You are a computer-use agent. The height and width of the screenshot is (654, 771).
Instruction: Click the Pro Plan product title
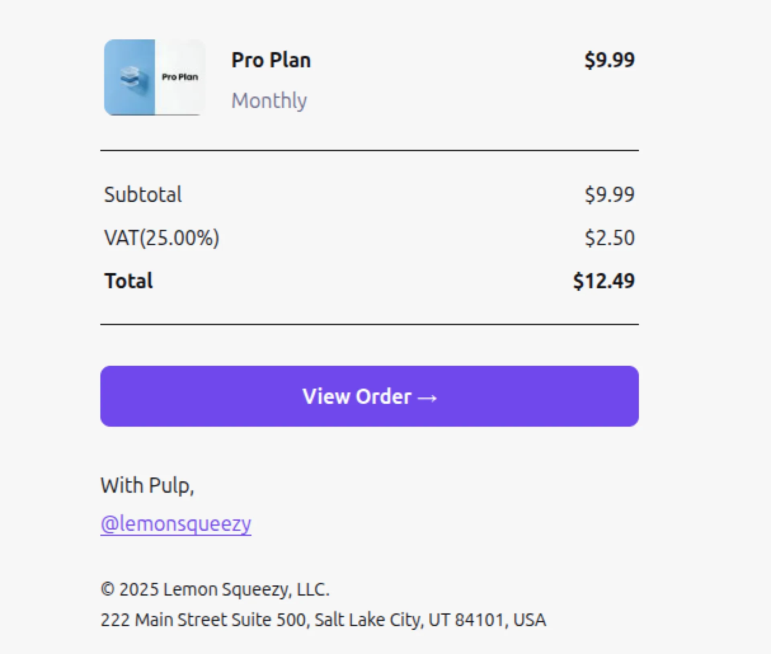coord(271,60)
